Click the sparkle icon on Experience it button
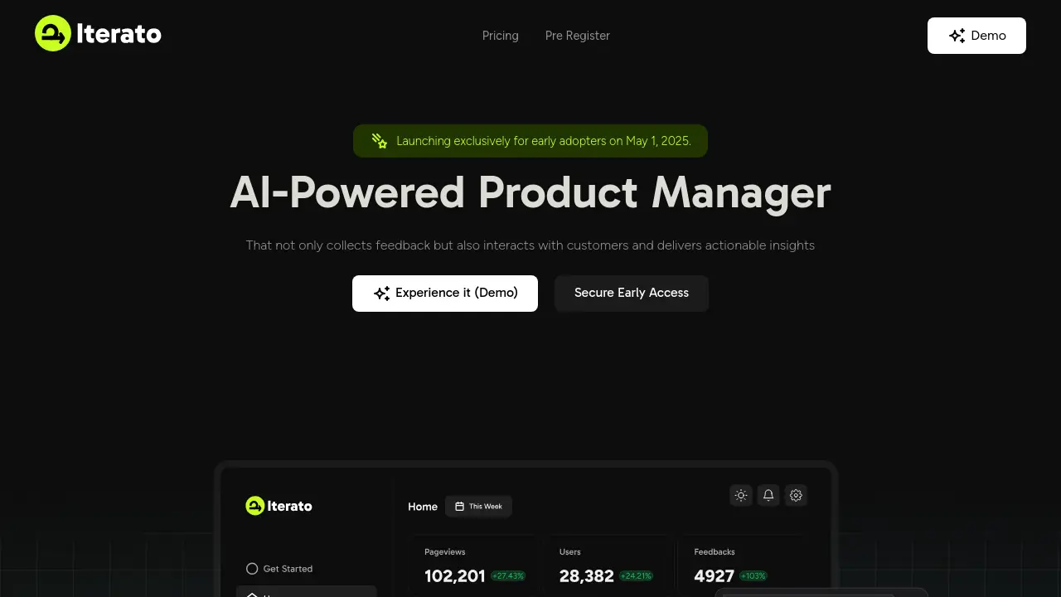 coord(381,294)
